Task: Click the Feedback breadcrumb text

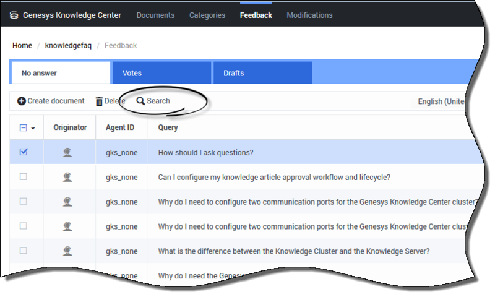Action: 121,45
